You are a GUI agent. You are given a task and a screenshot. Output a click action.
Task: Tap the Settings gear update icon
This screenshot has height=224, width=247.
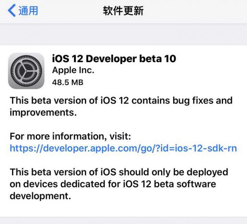pyautogui.click(x=26, y=71)
